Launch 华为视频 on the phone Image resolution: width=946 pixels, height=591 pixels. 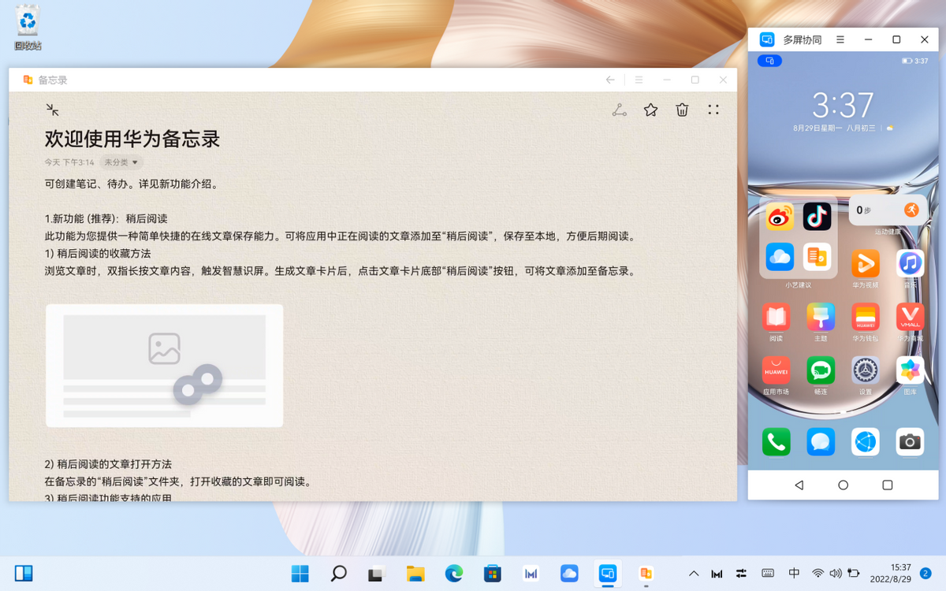pos(866,263)
